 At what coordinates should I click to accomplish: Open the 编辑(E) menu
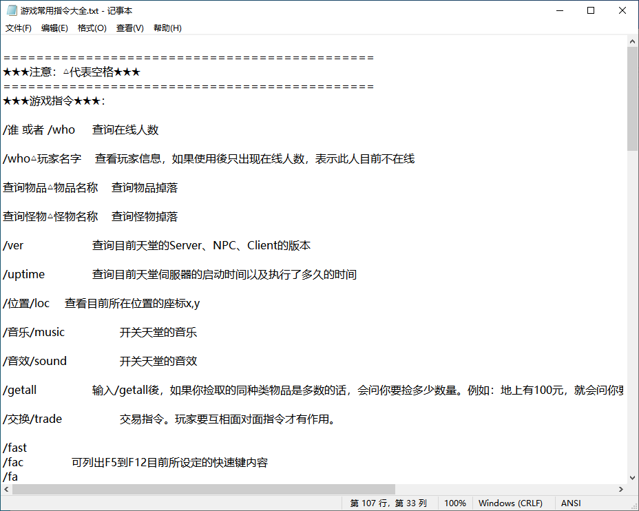coord(54,28)
